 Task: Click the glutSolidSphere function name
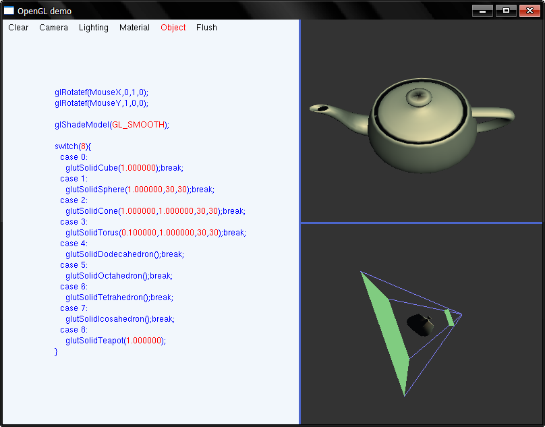click(x=95, y=190)
